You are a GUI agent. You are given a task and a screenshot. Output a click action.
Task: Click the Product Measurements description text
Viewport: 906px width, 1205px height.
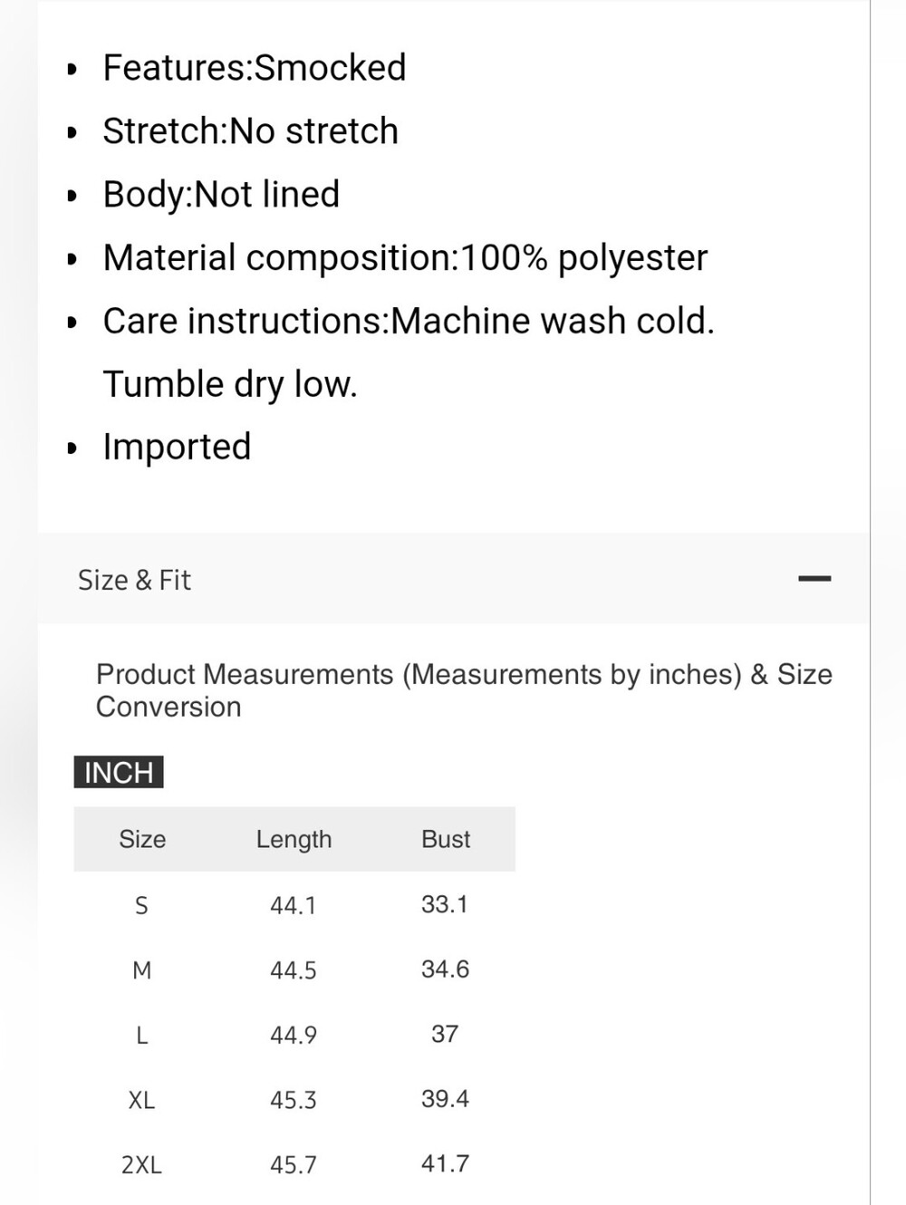tap(464, 690)
